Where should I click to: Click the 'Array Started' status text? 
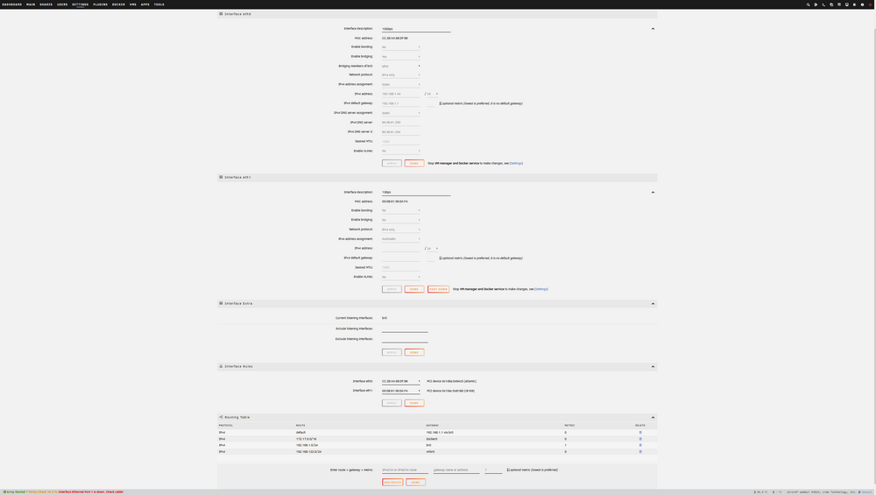click(x=16, y=492)
